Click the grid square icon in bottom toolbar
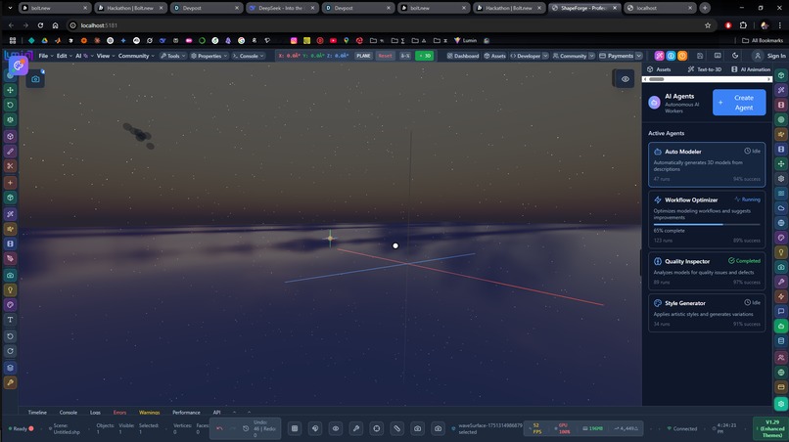This screenshot has height=442, width=789. click(x=295, y=428)
